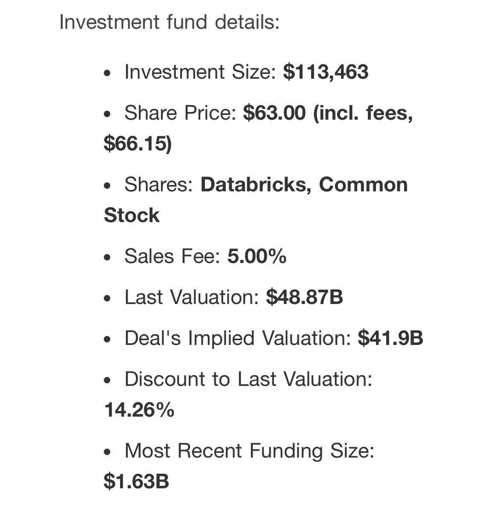Select the bold "Databricks, Common" text
The width and height of the screenshot is (499, 510).
(x=304, y=185)
